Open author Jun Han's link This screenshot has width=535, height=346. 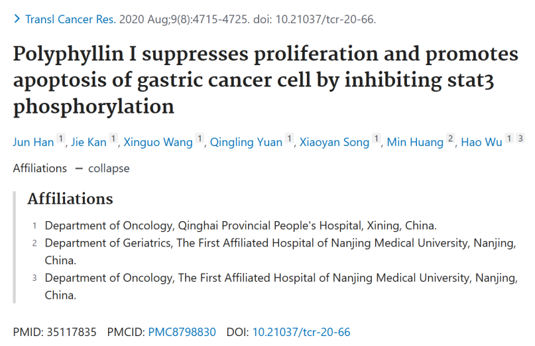click(x=33, y=142)
